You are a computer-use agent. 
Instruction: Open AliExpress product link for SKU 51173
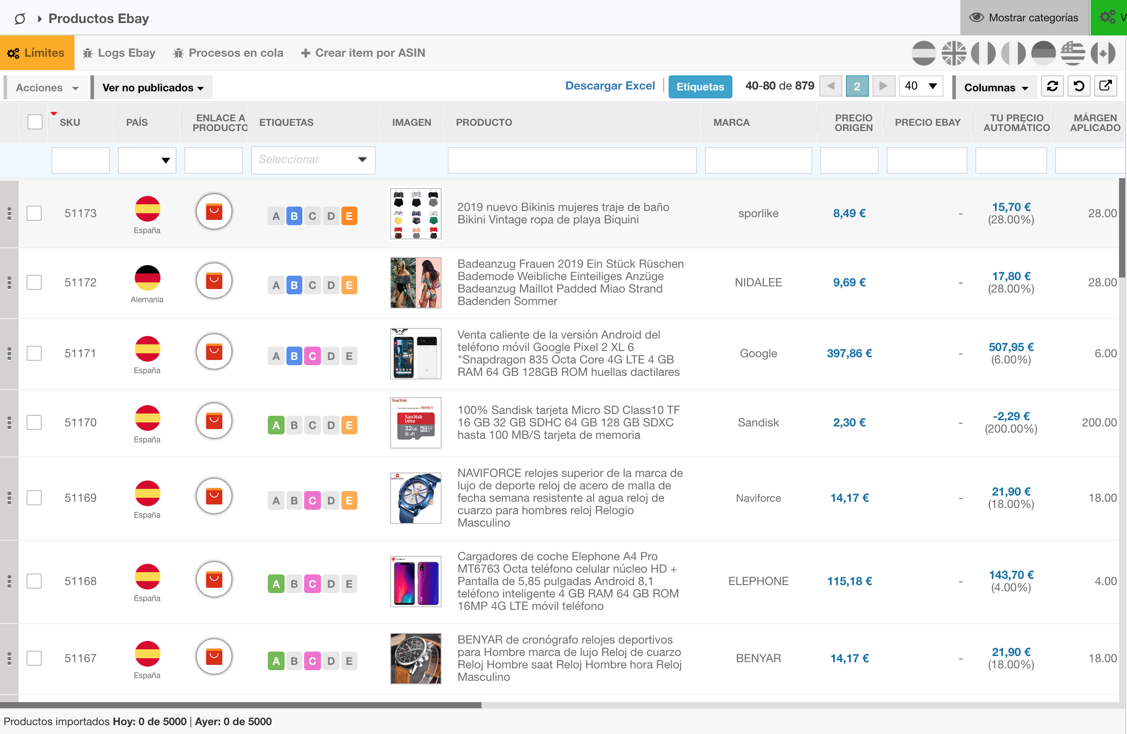pyautogui.click(x=214, y=212)
